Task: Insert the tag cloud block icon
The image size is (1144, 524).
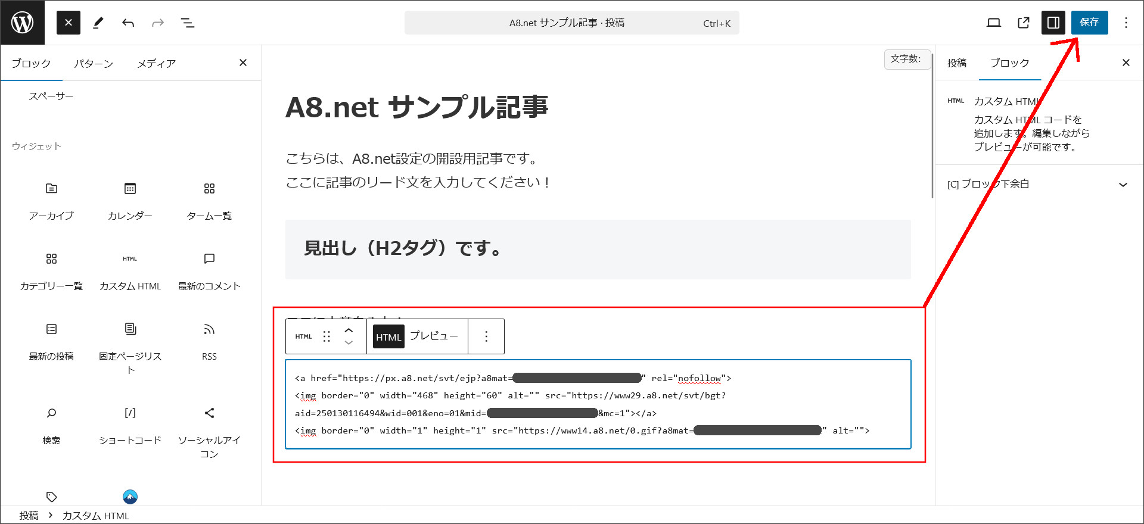Action: pyautogui.click(x=51, y=497)
